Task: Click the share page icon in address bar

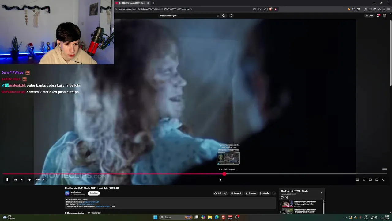Action: coord(265,9)
